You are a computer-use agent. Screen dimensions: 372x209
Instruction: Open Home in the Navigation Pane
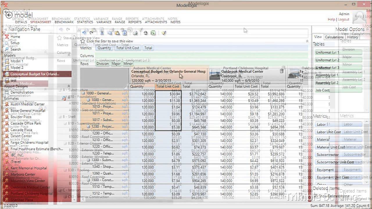click(x=15, y=37)
